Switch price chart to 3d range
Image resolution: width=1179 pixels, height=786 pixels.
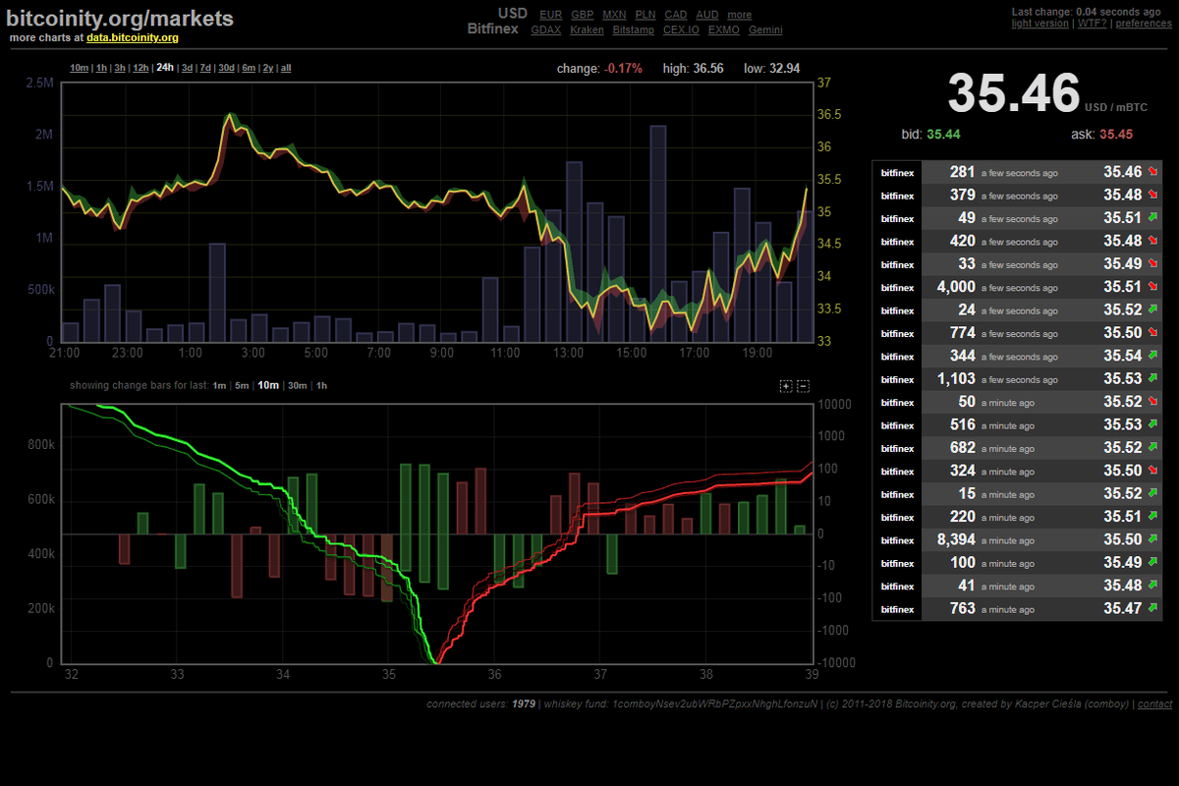[187, 68]
